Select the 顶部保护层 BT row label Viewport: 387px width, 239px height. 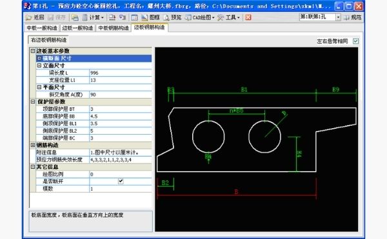[59, 109]
